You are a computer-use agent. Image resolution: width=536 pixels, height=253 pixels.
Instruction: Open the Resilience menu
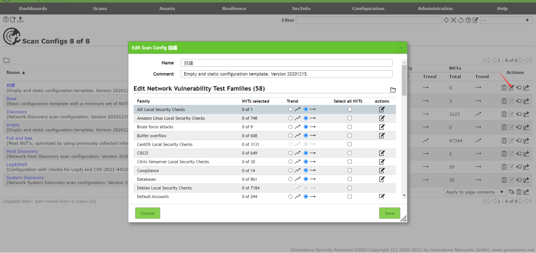[x=234, y=8]
